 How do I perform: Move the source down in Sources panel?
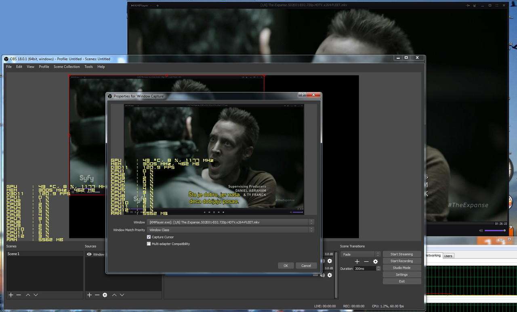click(x=122, y=295)
